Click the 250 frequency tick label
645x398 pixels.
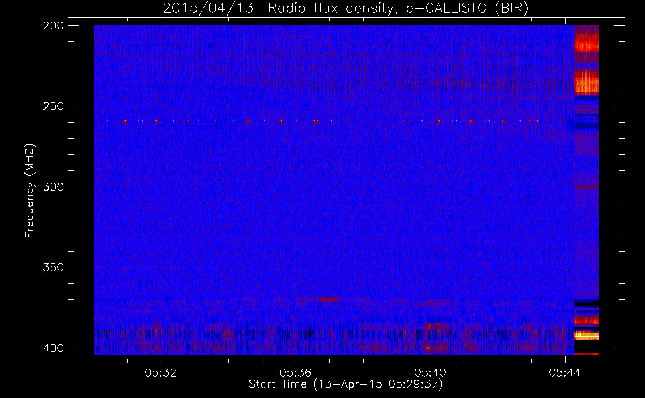tap(53, 106)
